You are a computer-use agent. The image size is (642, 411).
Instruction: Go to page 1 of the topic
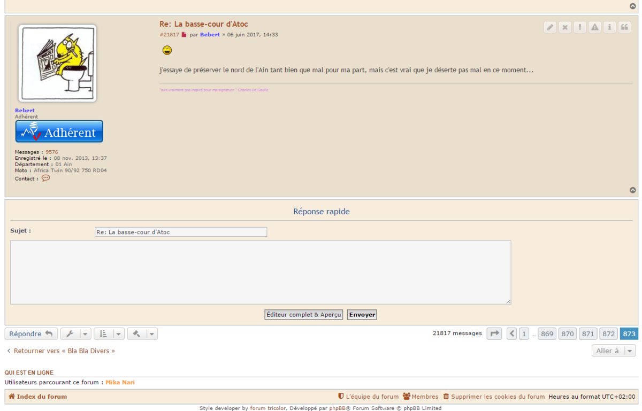click(x=524, y=333)
